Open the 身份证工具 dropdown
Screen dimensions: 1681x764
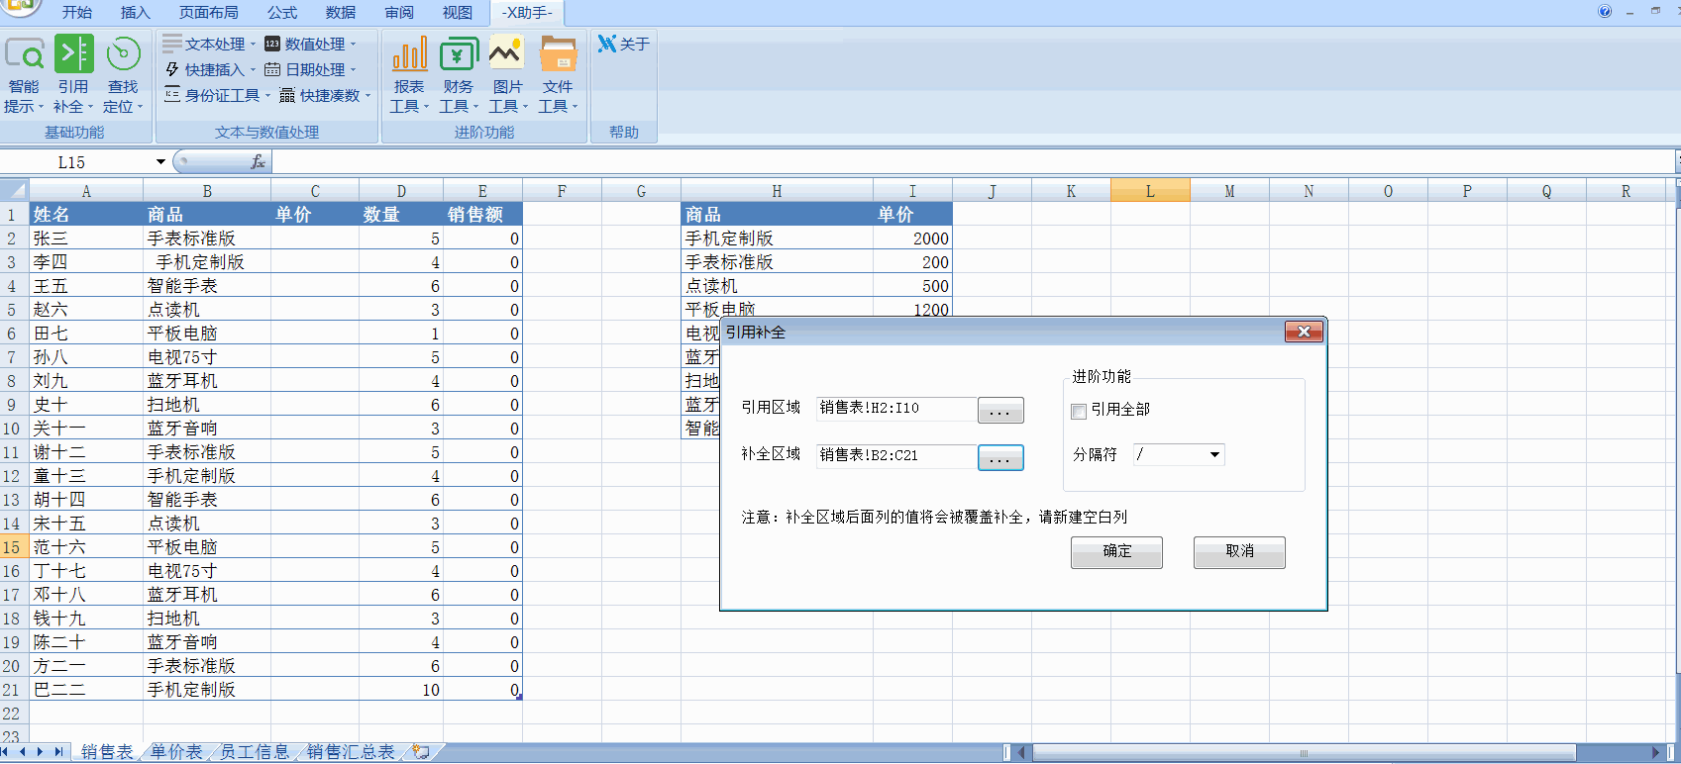216,95
